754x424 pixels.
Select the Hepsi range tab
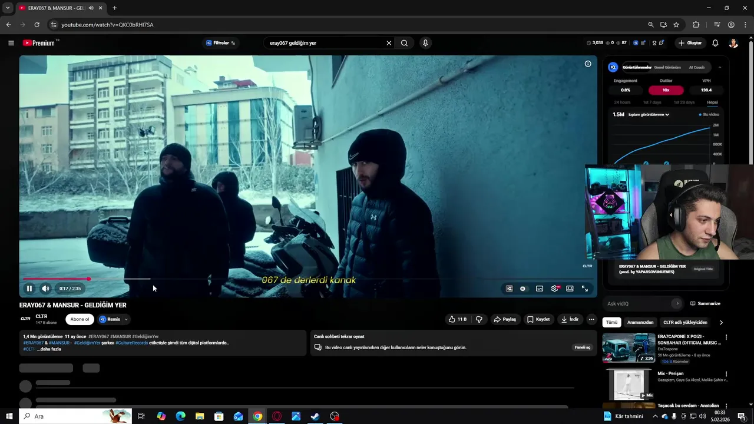point(712,102)
